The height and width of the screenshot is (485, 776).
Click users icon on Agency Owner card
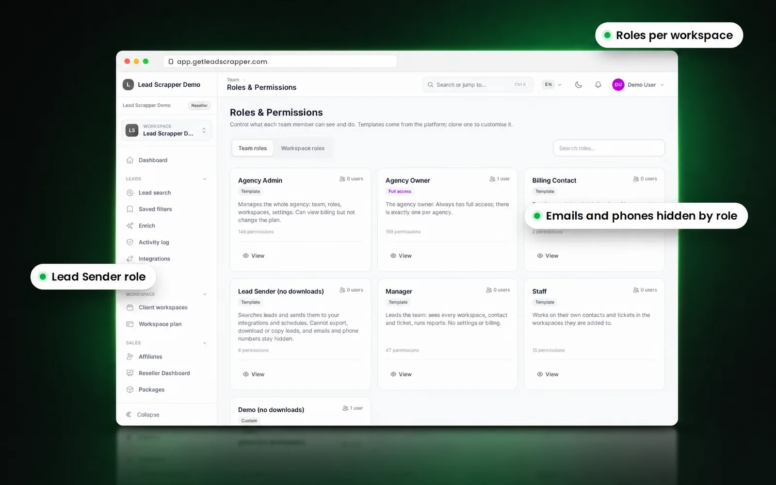pos(492,179)
